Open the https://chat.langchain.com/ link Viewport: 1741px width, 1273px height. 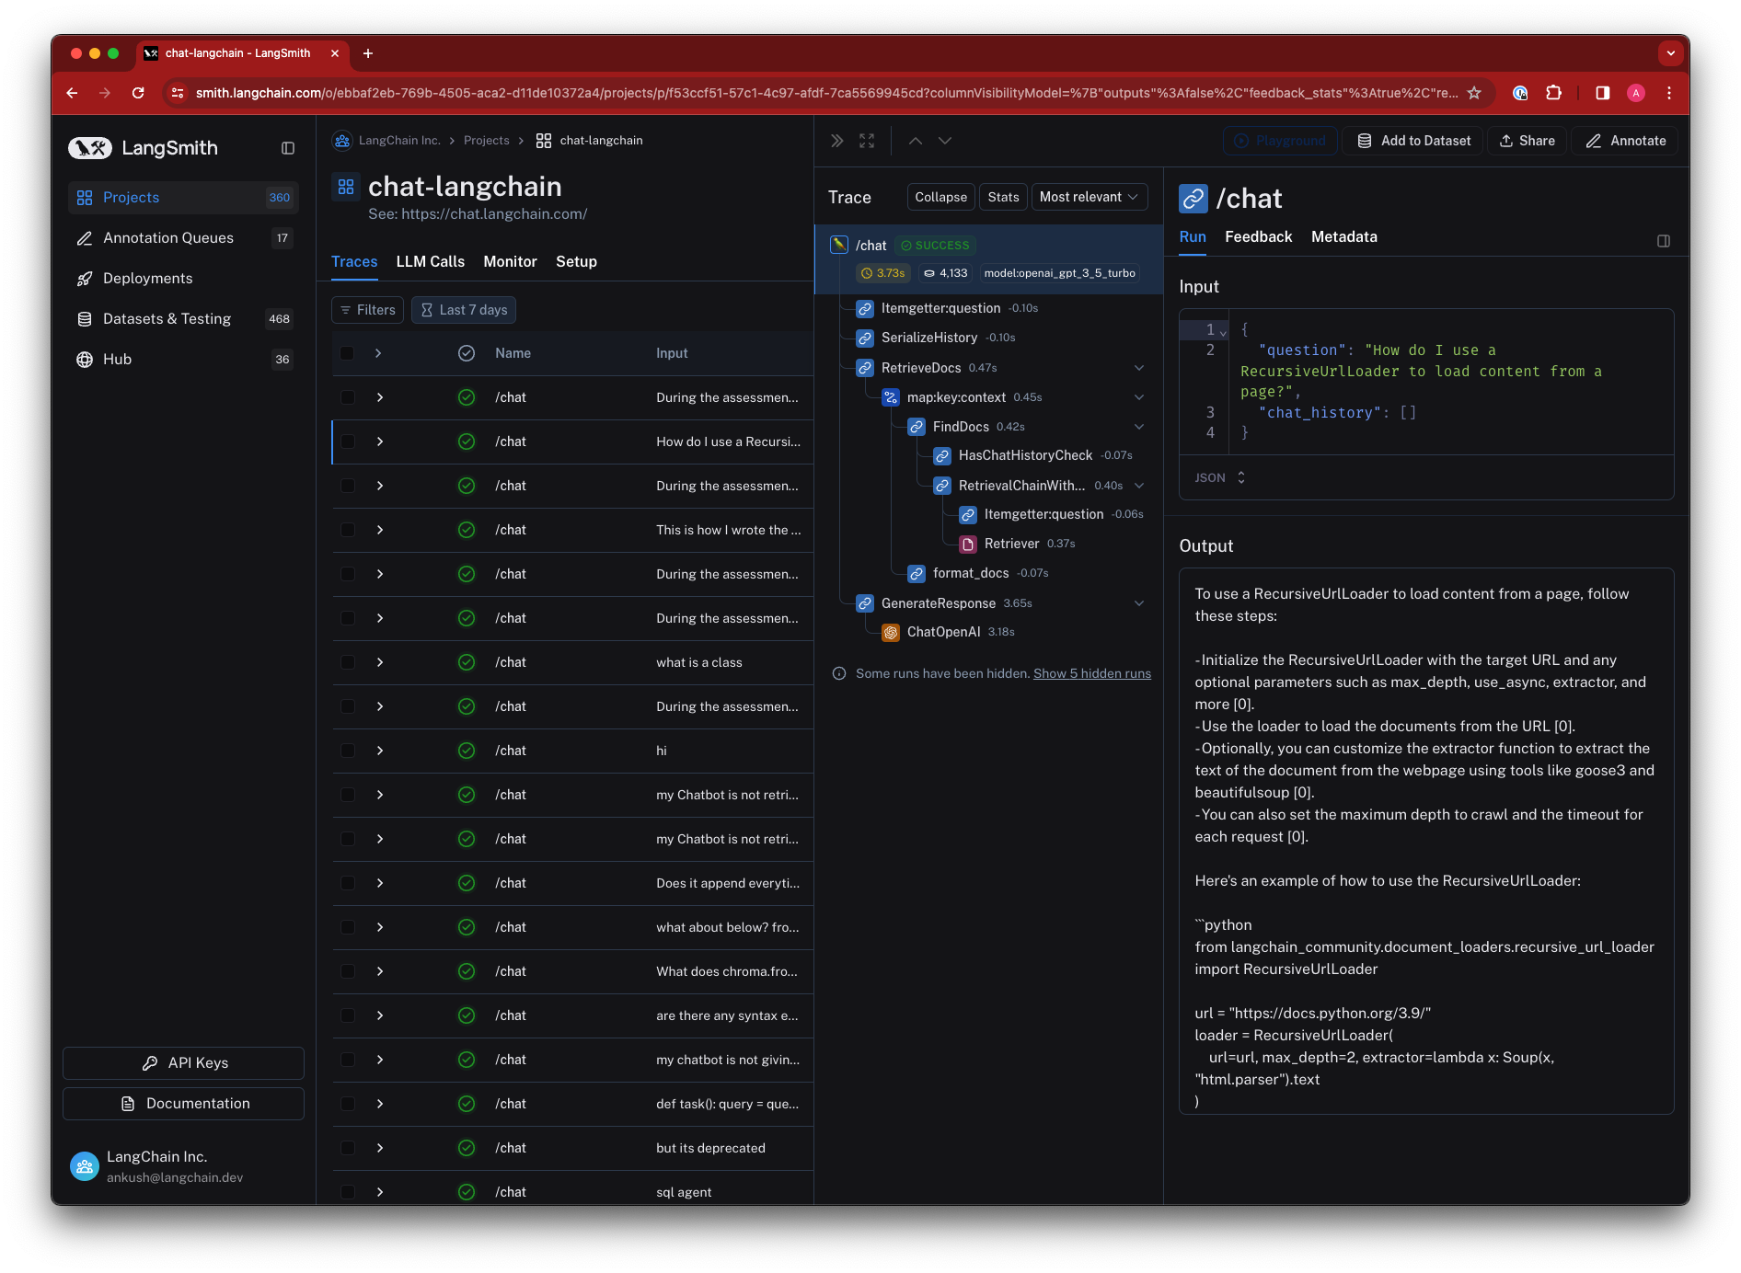(494, 214)
